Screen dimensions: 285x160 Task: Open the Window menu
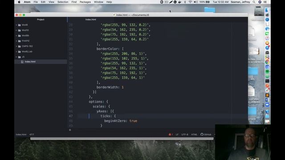coord(98,2)
